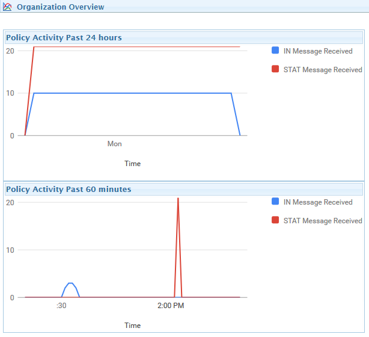Viewport: 369px width, 337px height.
Task: Click Time axis title under 60 minutes chart
Action: 132,325
